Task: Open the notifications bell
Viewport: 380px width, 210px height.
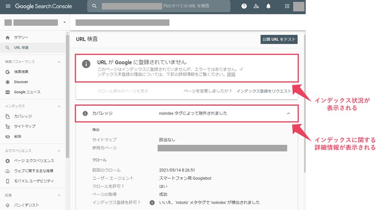Action: pos(268,6)
